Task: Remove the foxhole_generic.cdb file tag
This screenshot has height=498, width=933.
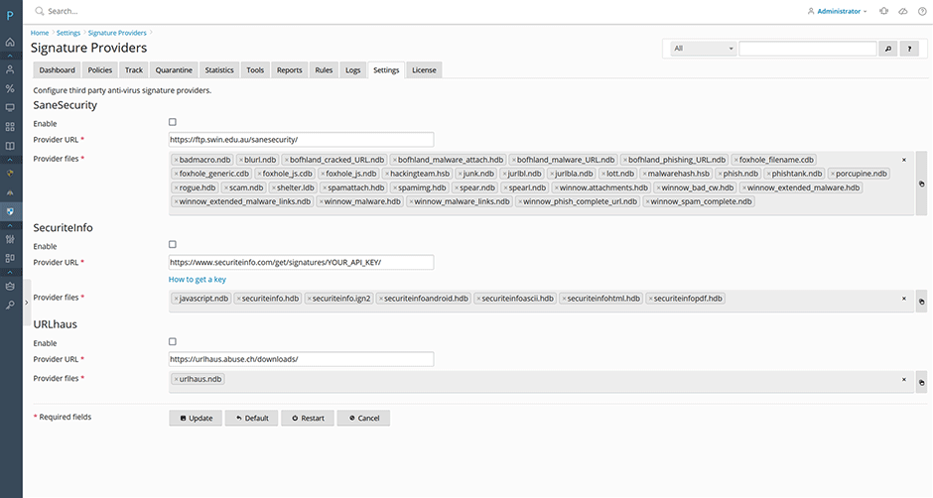Action: point(176,174)
